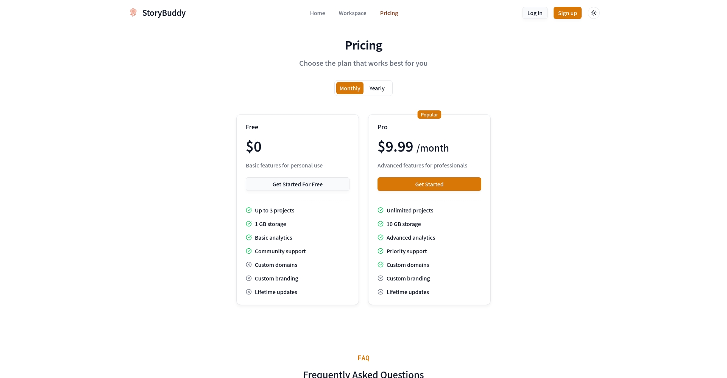Toggle the light/dark theme sun icon
Viewport: 727px width, 378px height.
tap(593, 13)
